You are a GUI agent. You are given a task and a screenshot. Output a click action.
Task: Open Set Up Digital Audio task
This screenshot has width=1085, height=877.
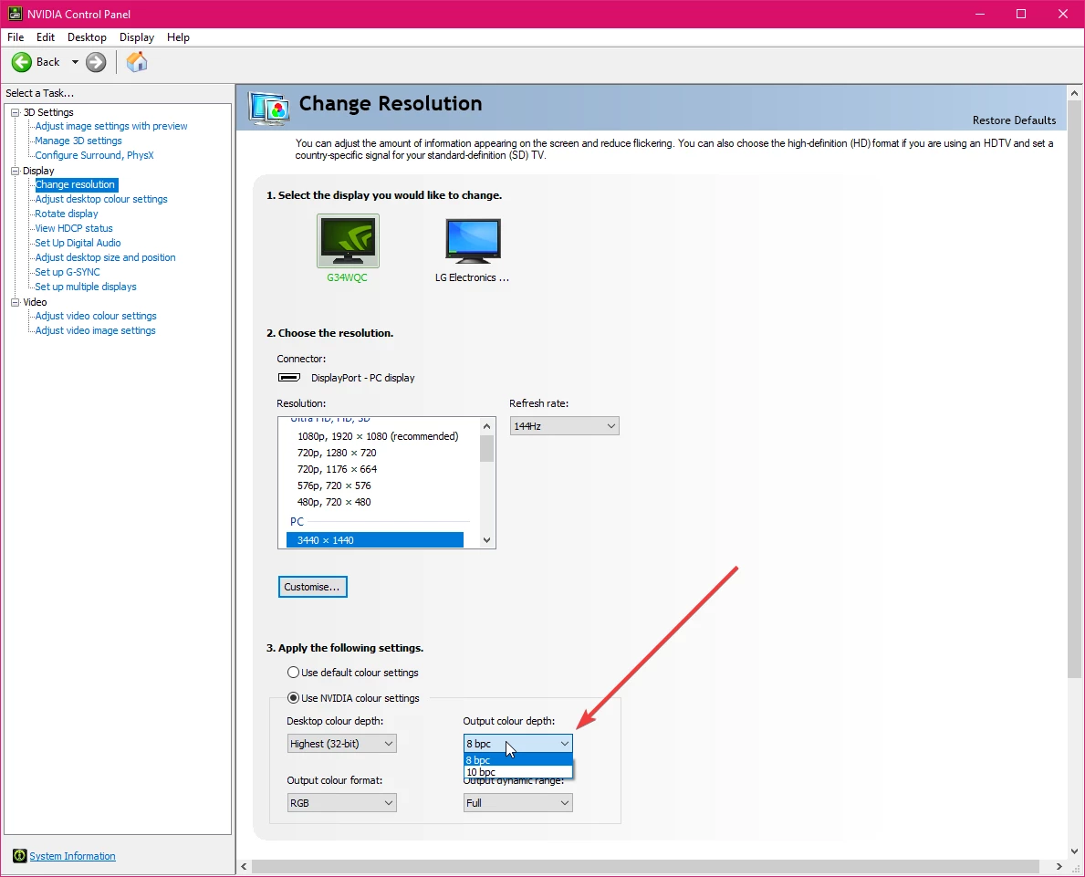(78, 243)
